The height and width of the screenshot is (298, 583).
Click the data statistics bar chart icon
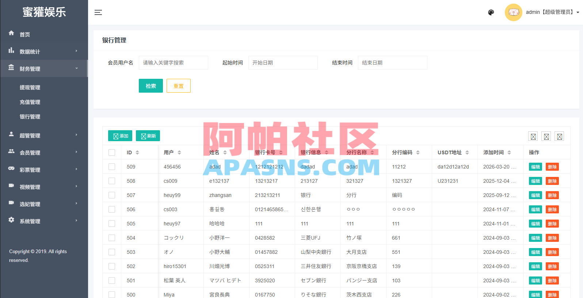coord(11,50)
